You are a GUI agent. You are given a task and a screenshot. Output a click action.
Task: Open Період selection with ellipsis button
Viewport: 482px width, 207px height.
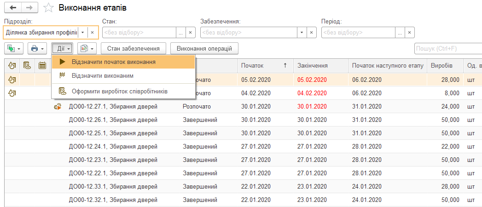pyautogui.click(x=400, y=33)
